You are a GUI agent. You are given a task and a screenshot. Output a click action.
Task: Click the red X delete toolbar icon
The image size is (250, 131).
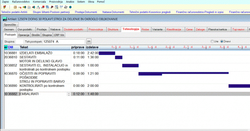coord(43,7)
